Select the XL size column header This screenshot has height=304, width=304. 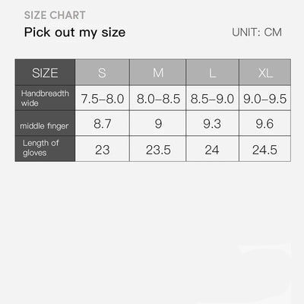pos(265,72)
